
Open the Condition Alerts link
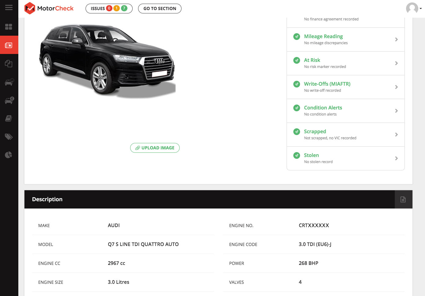323,108
